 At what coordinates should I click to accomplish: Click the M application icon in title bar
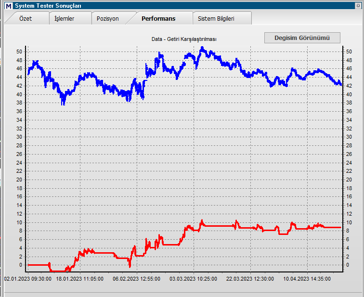[x=9, y=6]
